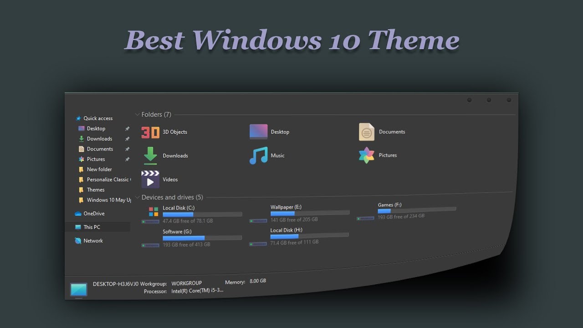Viewport: 583px width, 328px height.
Task: Click the '3D Objects' folder label
Action: pyautogui.click(x=175, y=132)
